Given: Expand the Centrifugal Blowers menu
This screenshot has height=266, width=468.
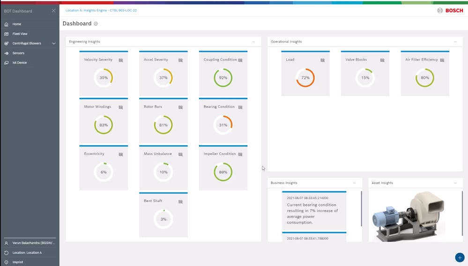Looking at the screenshot, I should 54,44.
